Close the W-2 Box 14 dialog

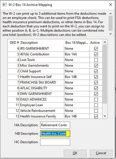[111, 5]
